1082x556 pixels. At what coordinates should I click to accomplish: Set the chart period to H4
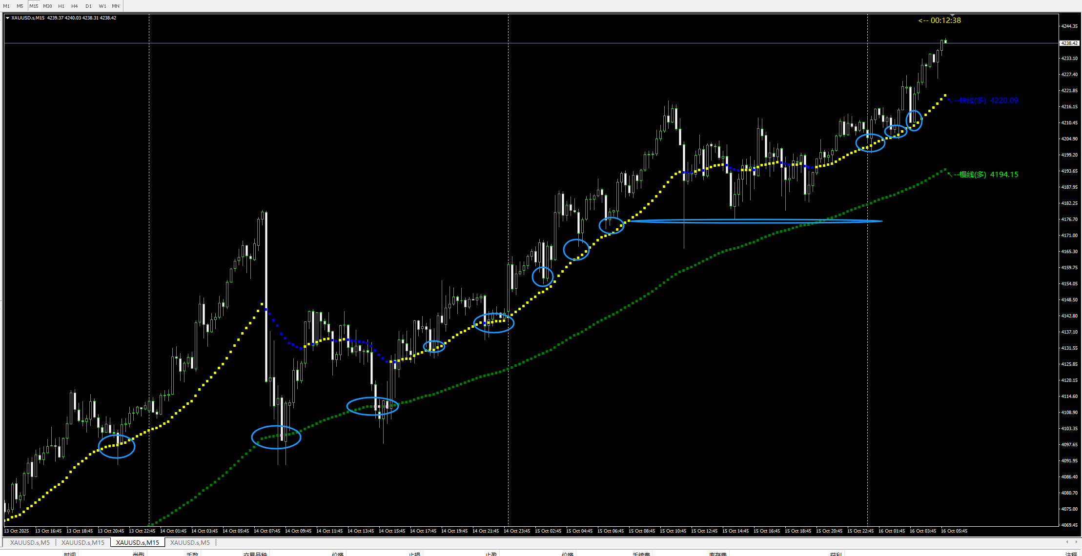click(75, 6)
